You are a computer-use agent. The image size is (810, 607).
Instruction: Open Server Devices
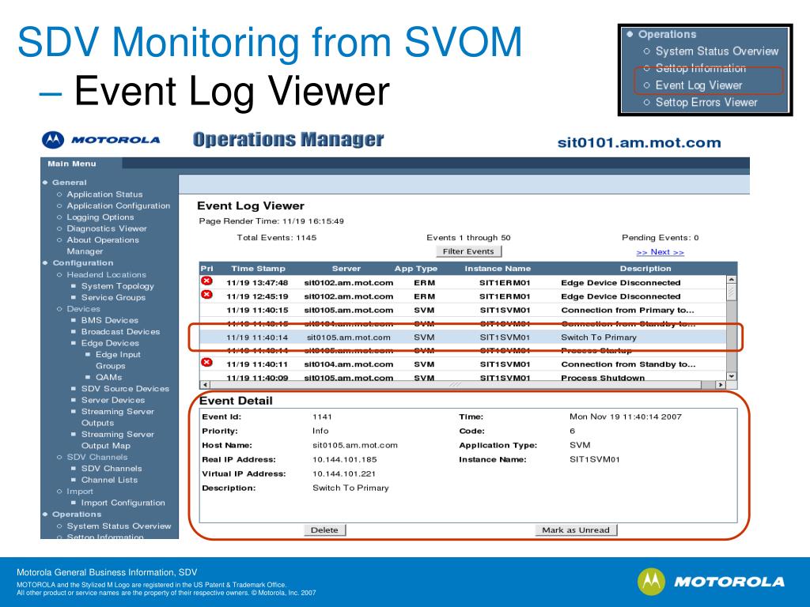113,400
